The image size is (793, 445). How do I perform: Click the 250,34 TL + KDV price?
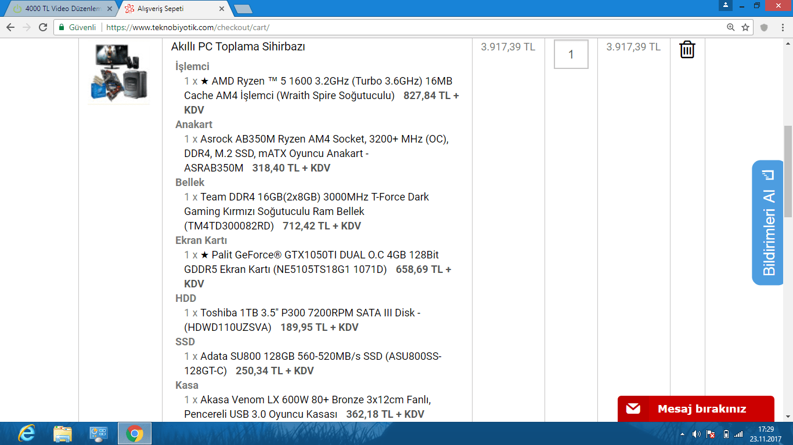(x=275, y=371)
